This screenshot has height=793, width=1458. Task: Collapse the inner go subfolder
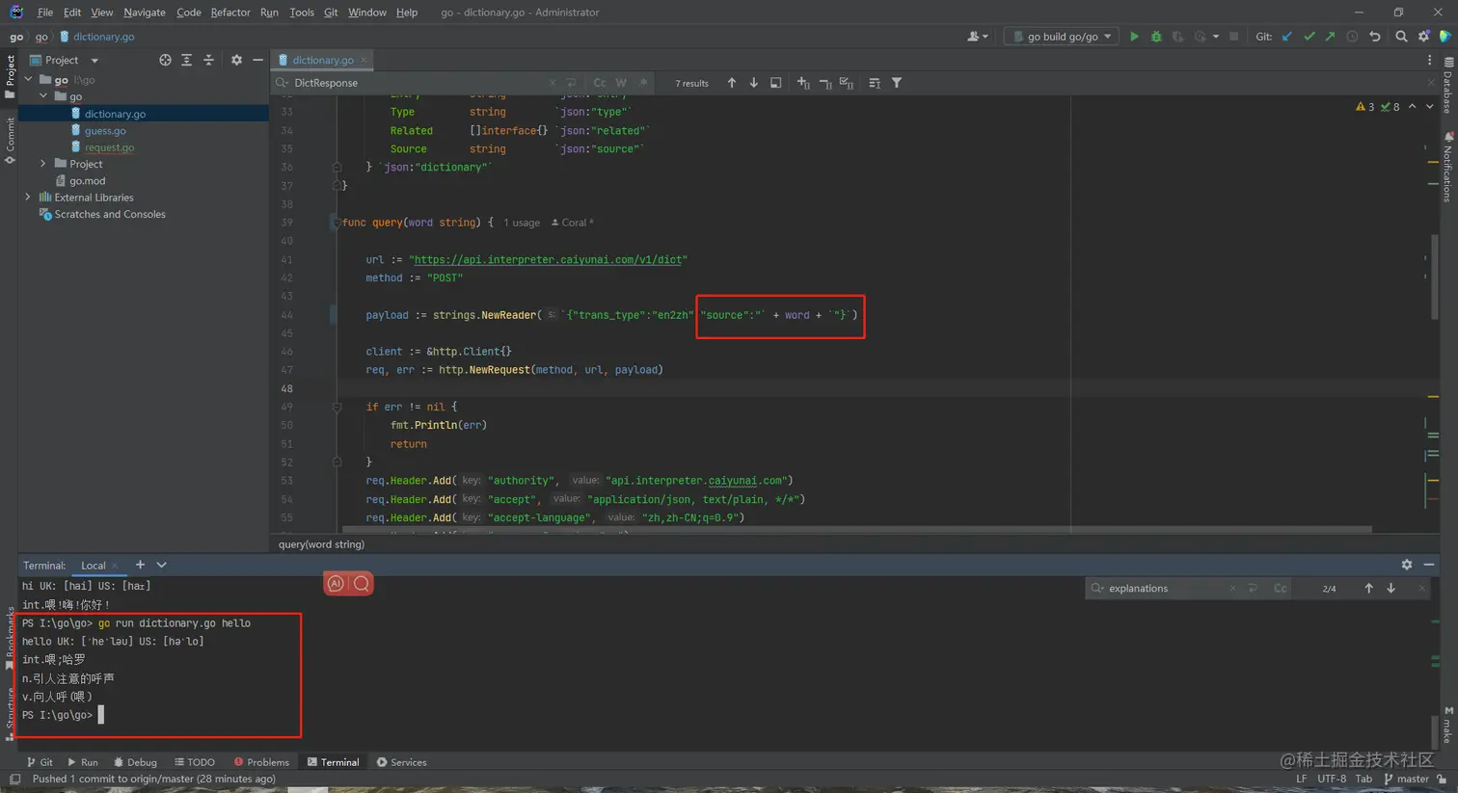(43, 96)
